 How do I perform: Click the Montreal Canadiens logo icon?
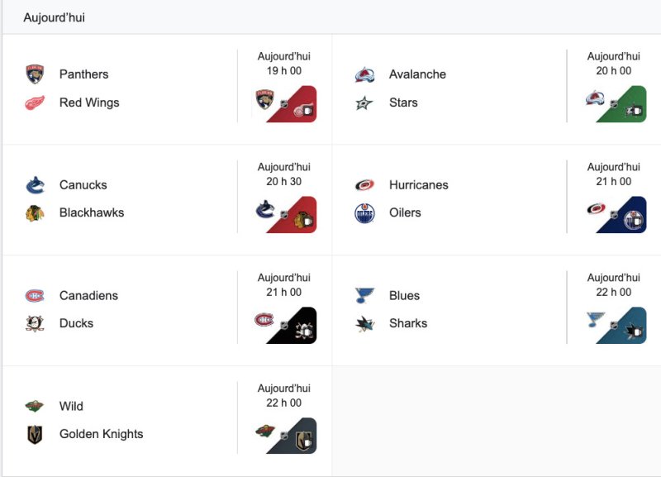click(x=35, y=296)
